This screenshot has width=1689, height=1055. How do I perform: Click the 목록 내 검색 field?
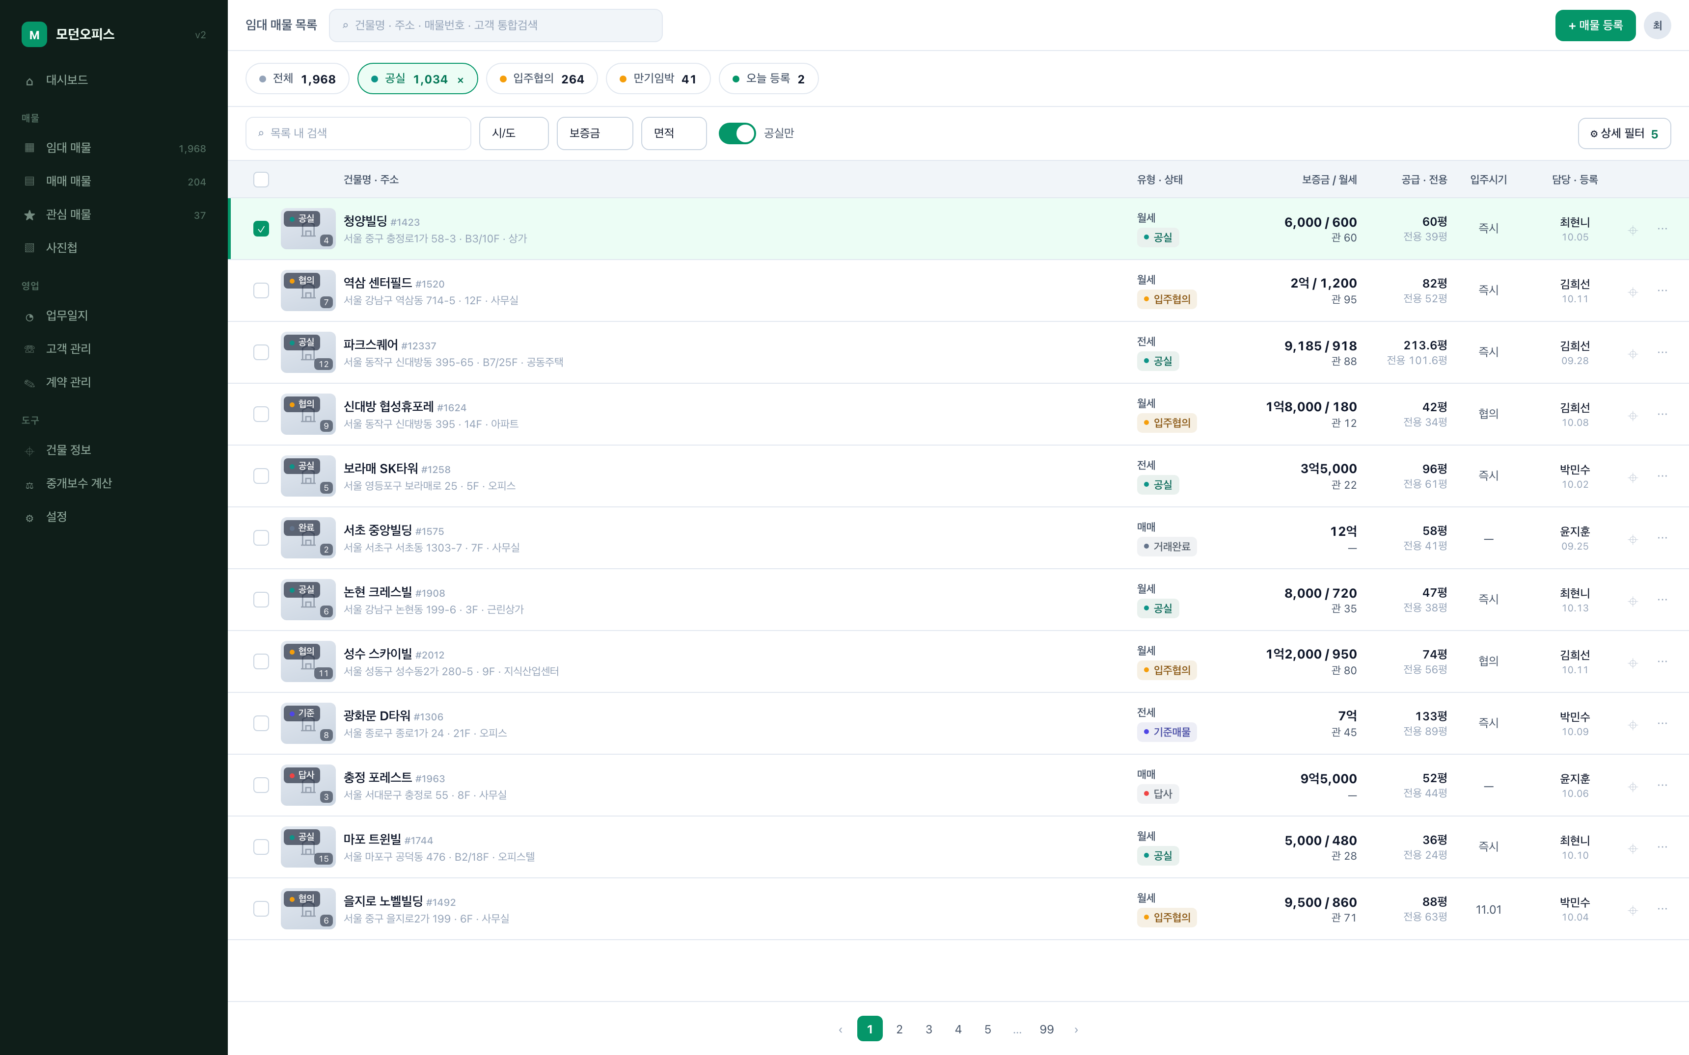[x=358, y=133]
